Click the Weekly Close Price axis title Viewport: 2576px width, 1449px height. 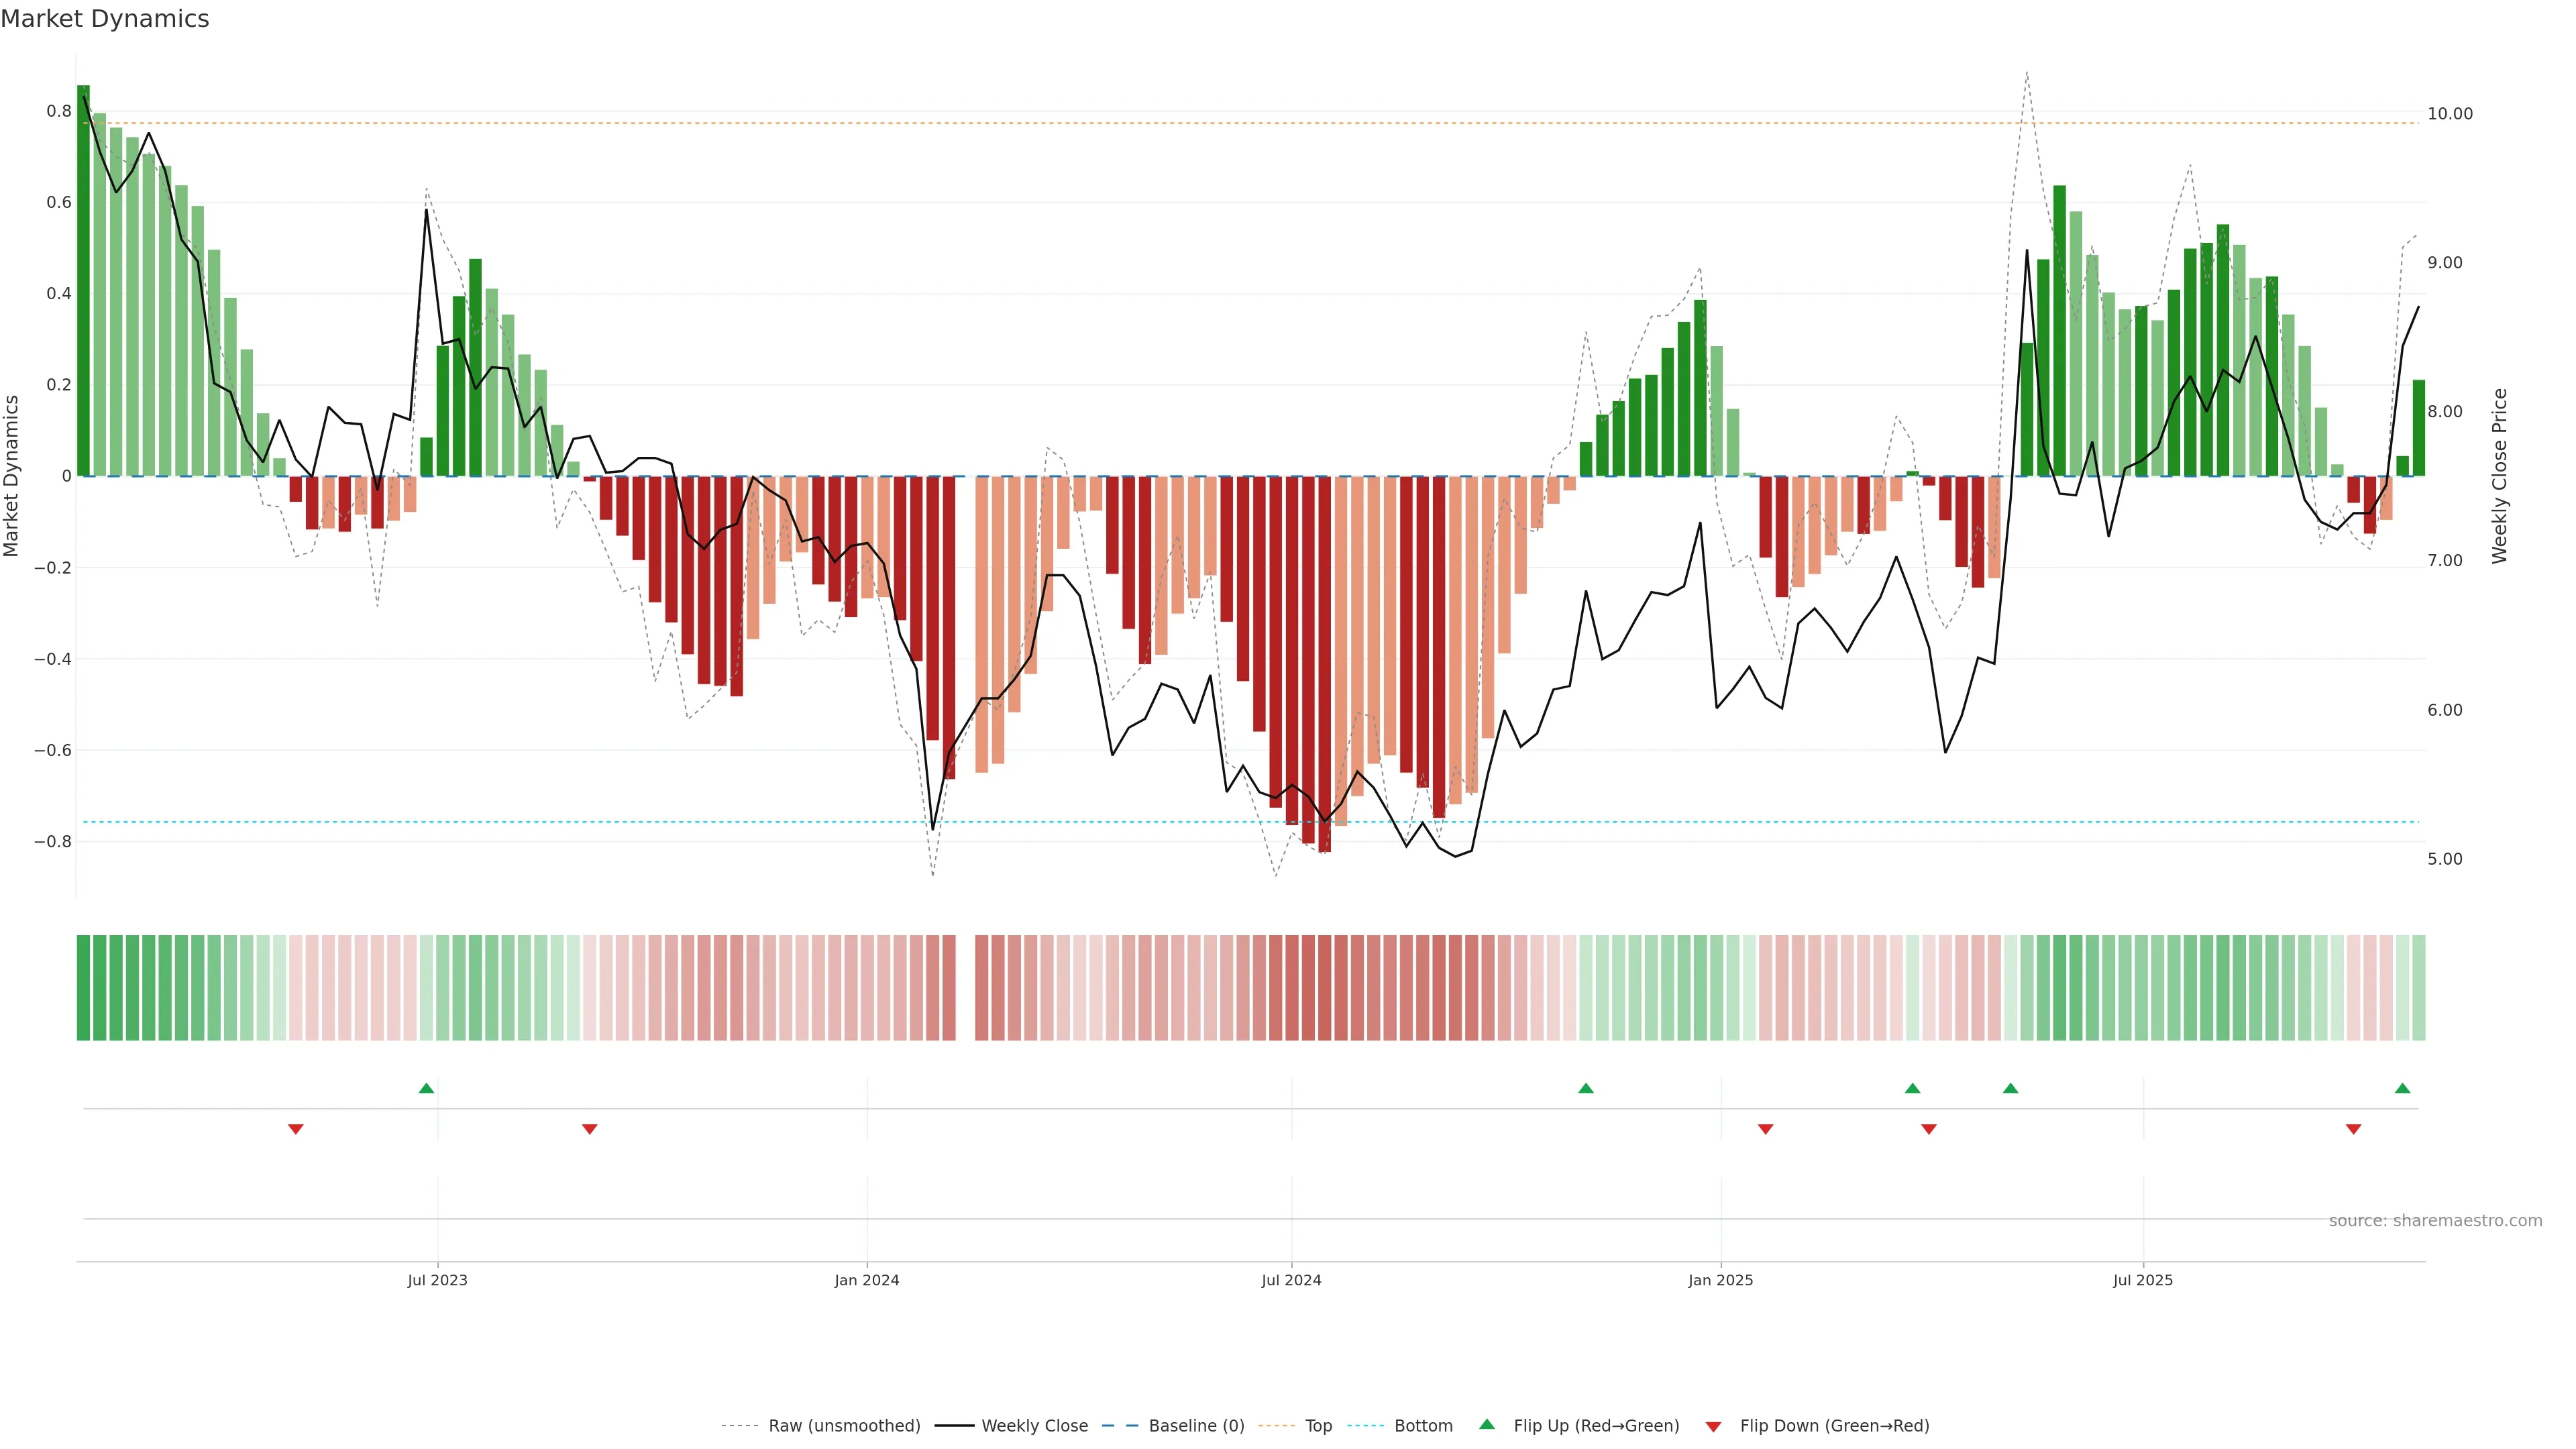click(2499, 476)
